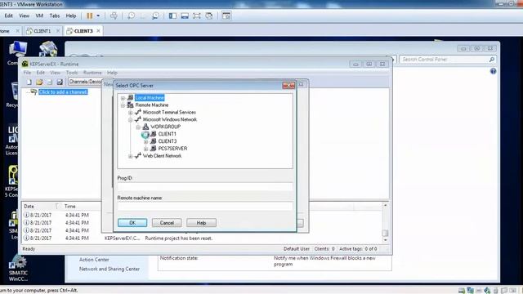523x294 pixels.
Task: Click the hard disk device icon in VMware status bar
Action: click(462, 291)
